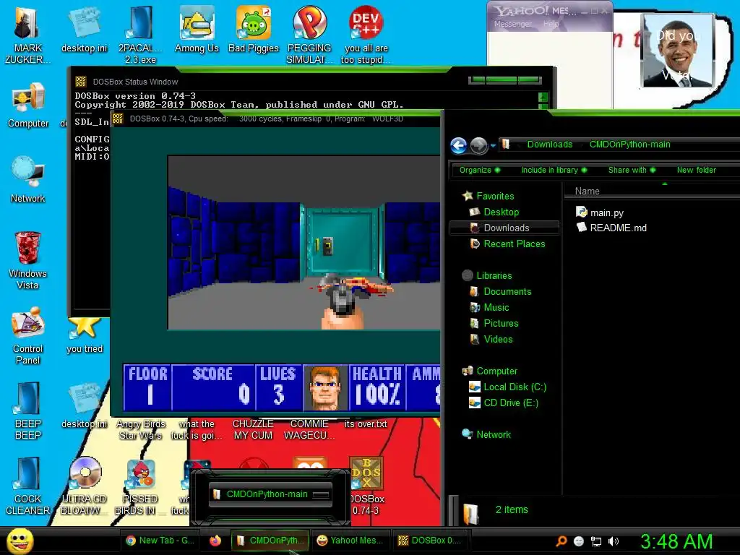Open CD Drive (E:)
Image resolution: width=740 pixels, height=555 pixels.
point(503,403)
